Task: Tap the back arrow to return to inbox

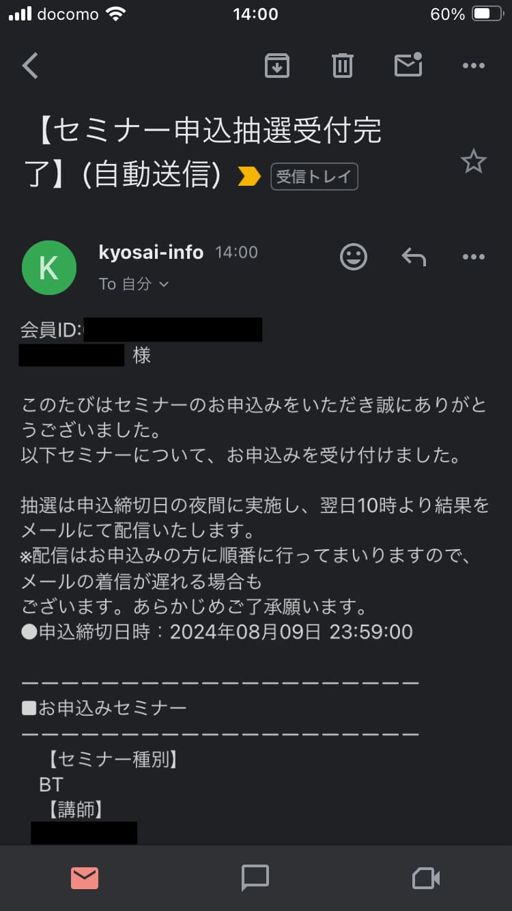Action: click(x=30, y=66)
